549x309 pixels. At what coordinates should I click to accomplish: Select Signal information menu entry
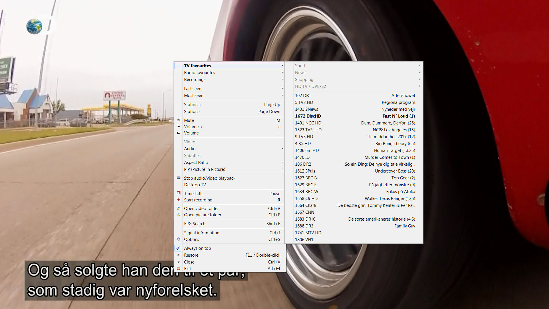(202, 233)
